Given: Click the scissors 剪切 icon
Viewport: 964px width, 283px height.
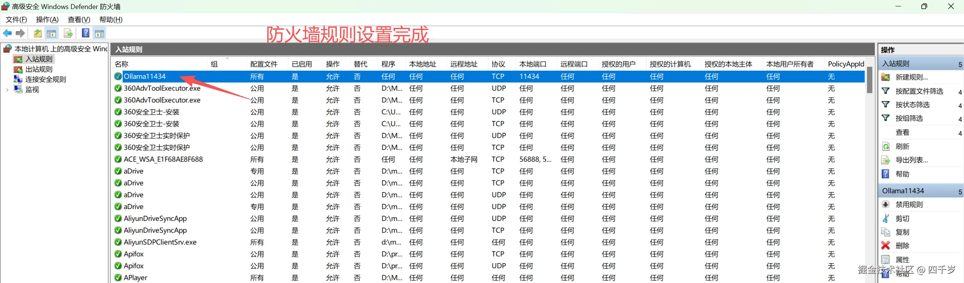Looking at the screenshot, I should pyautogui.click(x=886, y=218).
